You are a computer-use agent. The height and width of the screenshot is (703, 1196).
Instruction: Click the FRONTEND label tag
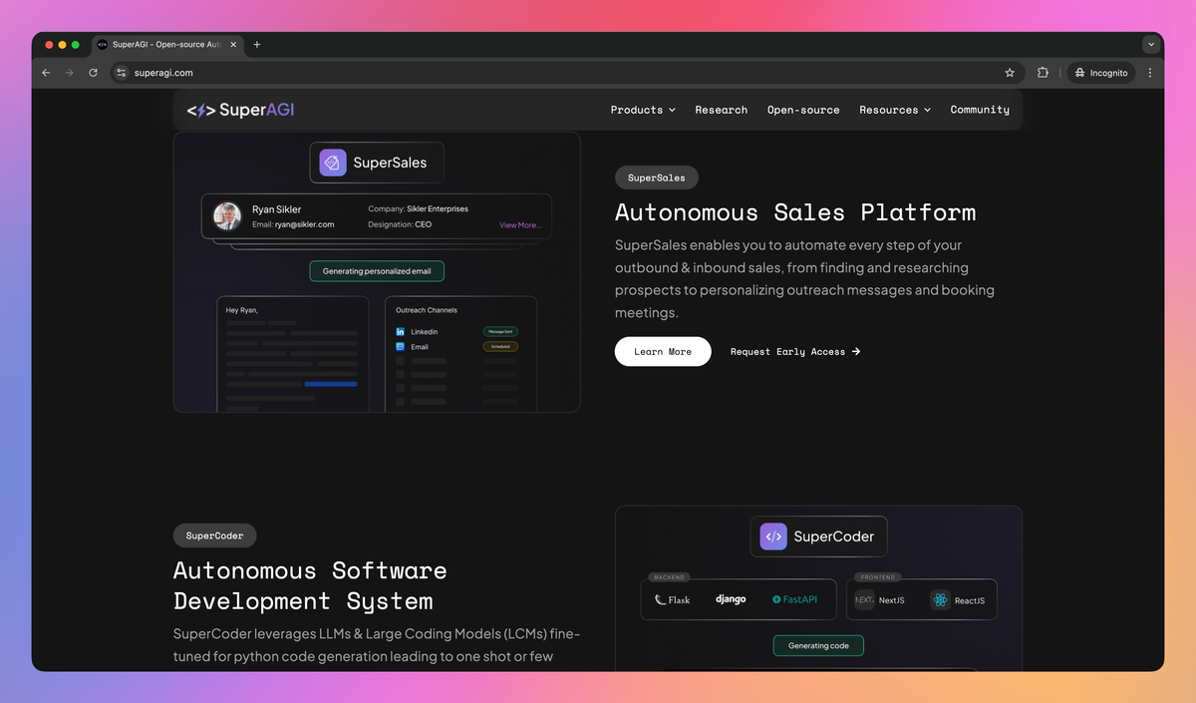click(877, 577)
